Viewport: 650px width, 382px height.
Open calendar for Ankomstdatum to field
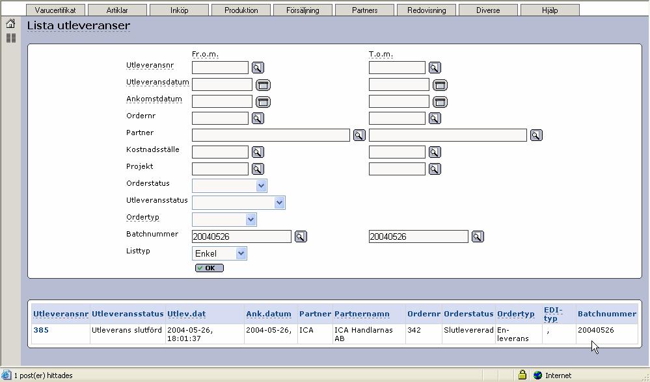coord(440,102)
